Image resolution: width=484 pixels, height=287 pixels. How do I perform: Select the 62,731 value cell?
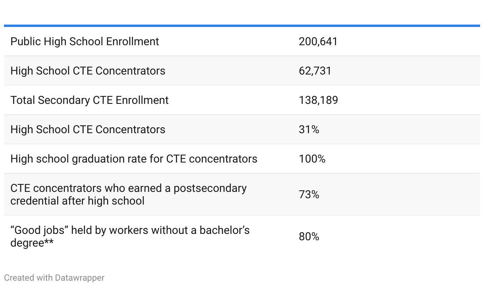pyautogui.click(x=315, y=71)
